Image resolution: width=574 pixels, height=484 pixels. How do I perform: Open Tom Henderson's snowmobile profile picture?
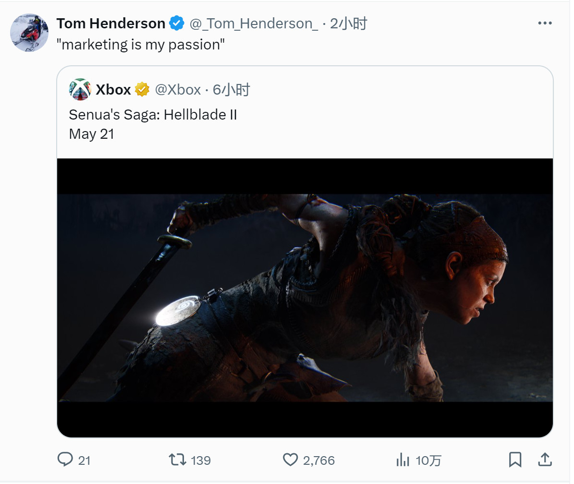coord(29,33)
